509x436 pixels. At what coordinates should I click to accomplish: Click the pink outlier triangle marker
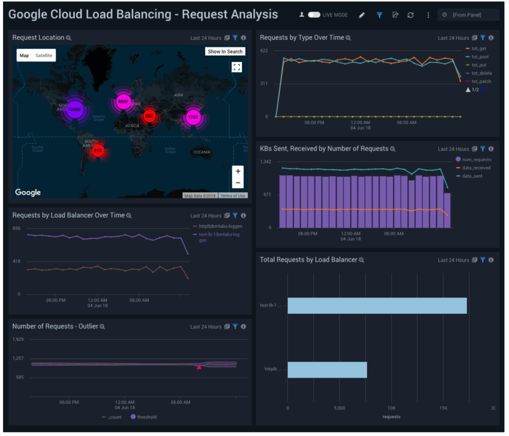[199, 367]
